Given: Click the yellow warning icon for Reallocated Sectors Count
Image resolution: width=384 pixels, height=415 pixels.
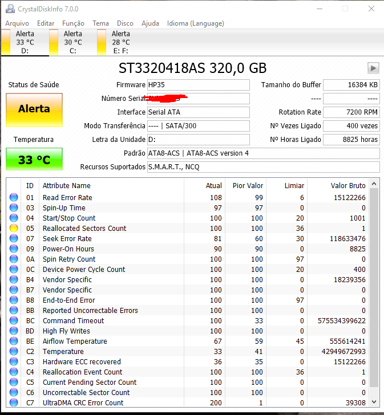Looking at the screenshot, I should coord(14,228).
